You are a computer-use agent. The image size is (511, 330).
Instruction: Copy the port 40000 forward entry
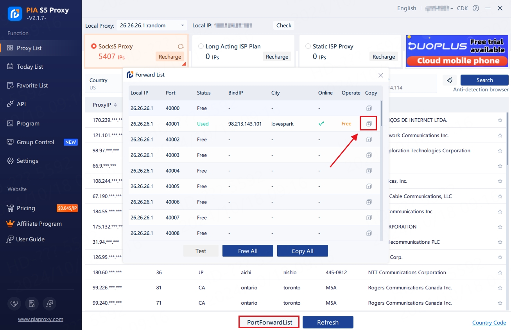368,108
